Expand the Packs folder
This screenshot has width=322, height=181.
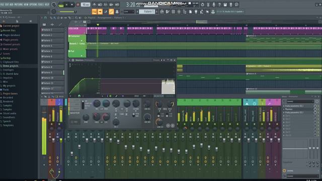point(6,89)
